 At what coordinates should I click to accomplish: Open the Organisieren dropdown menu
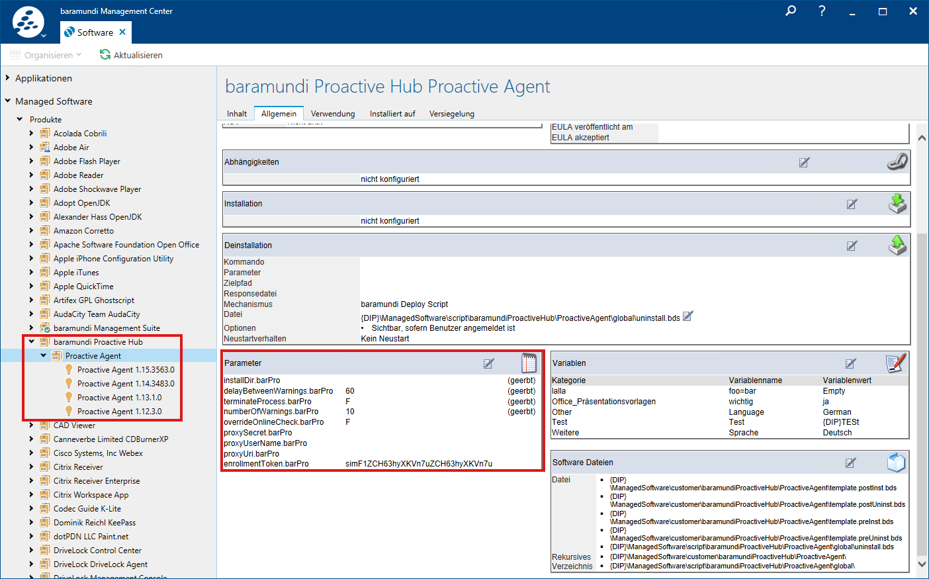[x=46, y=55]
